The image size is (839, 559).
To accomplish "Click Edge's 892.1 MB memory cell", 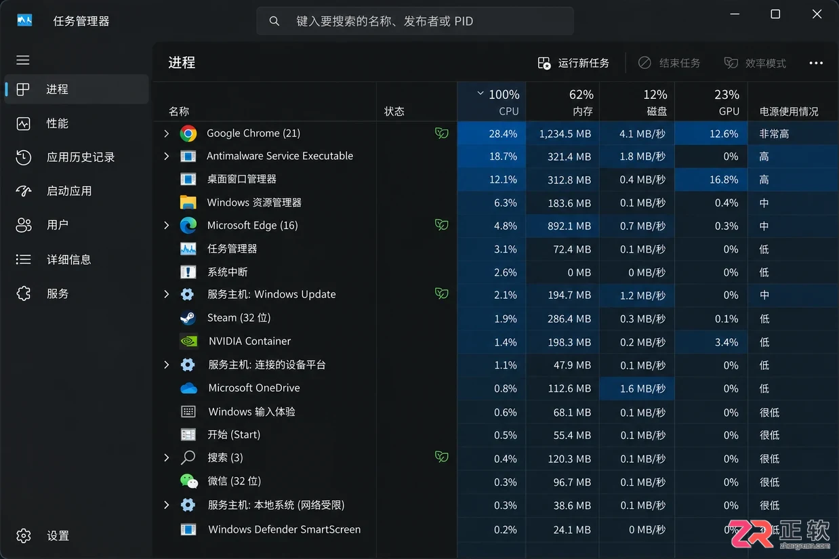I will [x=563, y=226].
